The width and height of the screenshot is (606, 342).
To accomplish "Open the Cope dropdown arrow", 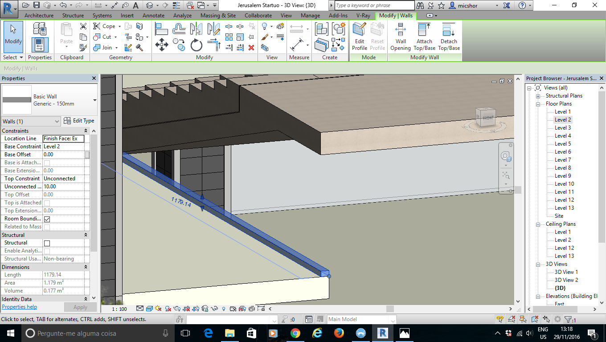I will [x=118, y=26].
